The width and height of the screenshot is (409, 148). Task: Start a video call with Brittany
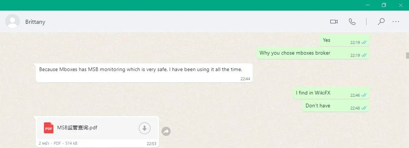[x=334, y=22]
